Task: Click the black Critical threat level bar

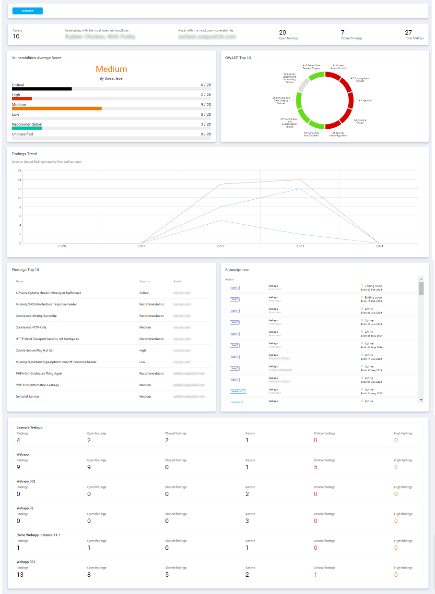Action: click(42, 89)
